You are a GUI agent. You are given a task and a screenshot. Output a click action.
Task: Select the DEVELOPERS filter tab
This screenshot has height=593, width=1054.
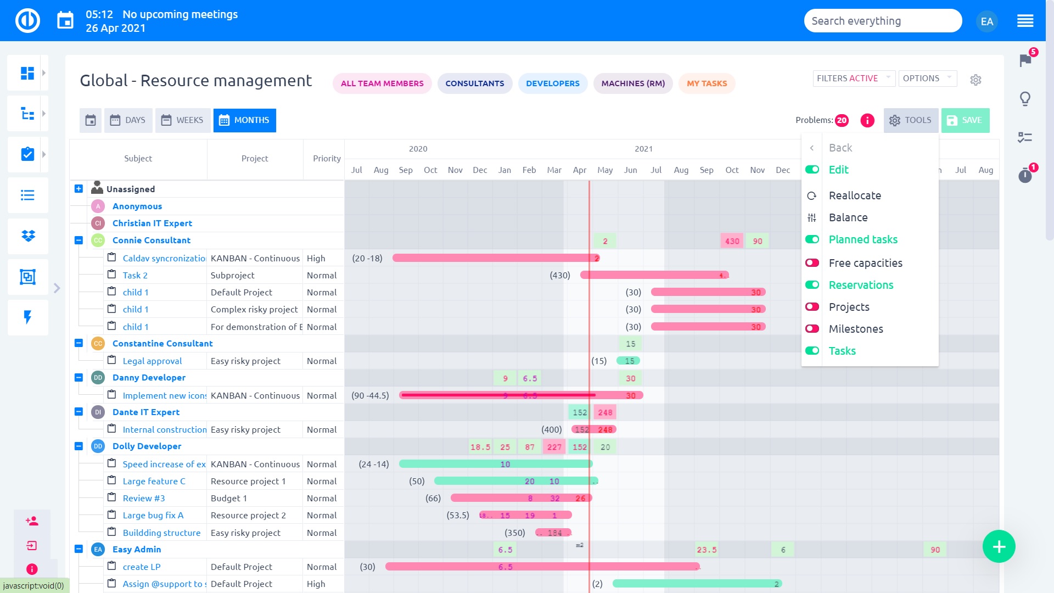(553, 82)
